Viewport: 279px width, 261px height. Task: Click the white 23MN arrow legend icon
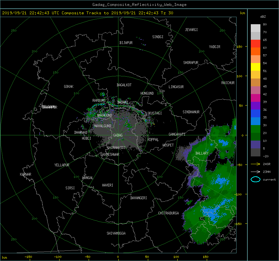pyautogui.click(x=255, y=172)
